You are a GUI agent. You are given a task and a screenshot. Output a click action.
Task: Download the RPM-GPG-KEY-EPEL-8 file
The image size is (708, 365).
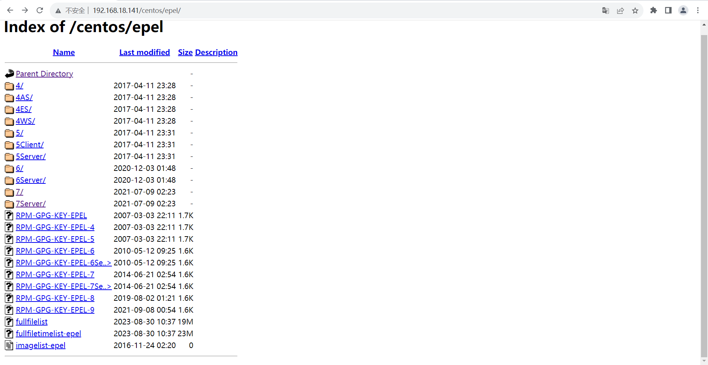[x=55, y=298]
